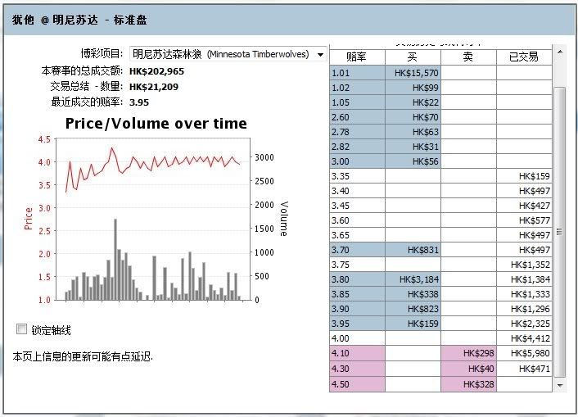Screen dimensions: 578x417
Task: Click the HK$15,570 buy offer at 1.01
Action: point(413,73)
